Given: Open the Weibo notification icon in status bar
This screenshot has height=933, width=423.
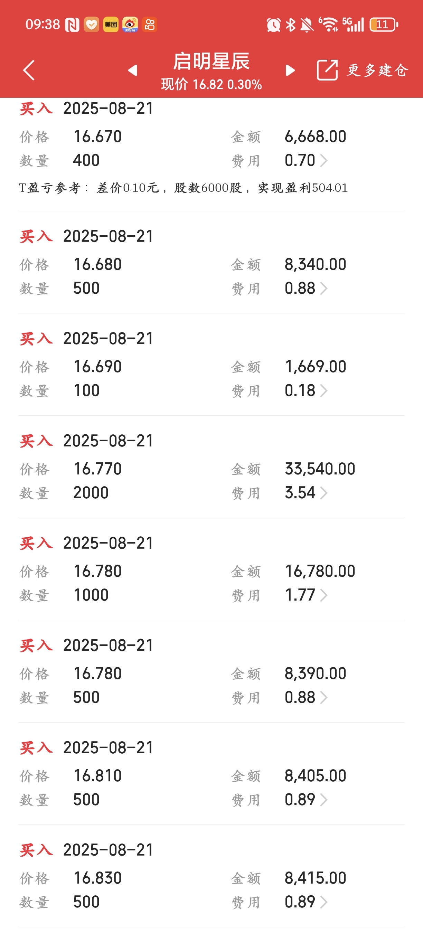Looking at the screenshot, I should tap(130, 25).
